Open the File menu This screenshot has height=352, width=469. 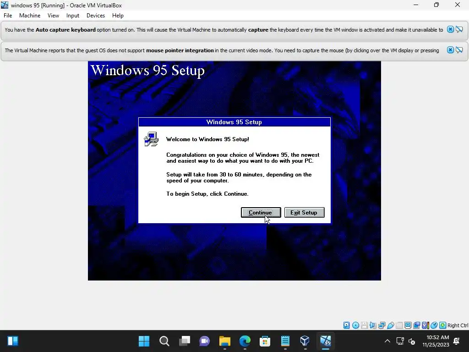pyautogui.click(x=8, y=16)
